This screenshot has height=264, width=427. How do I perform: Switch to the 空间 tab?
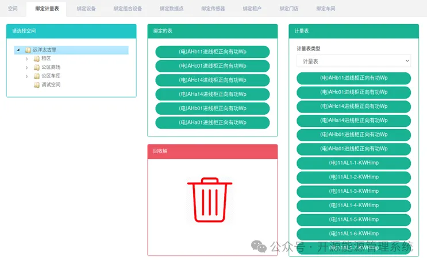point(13,9)
